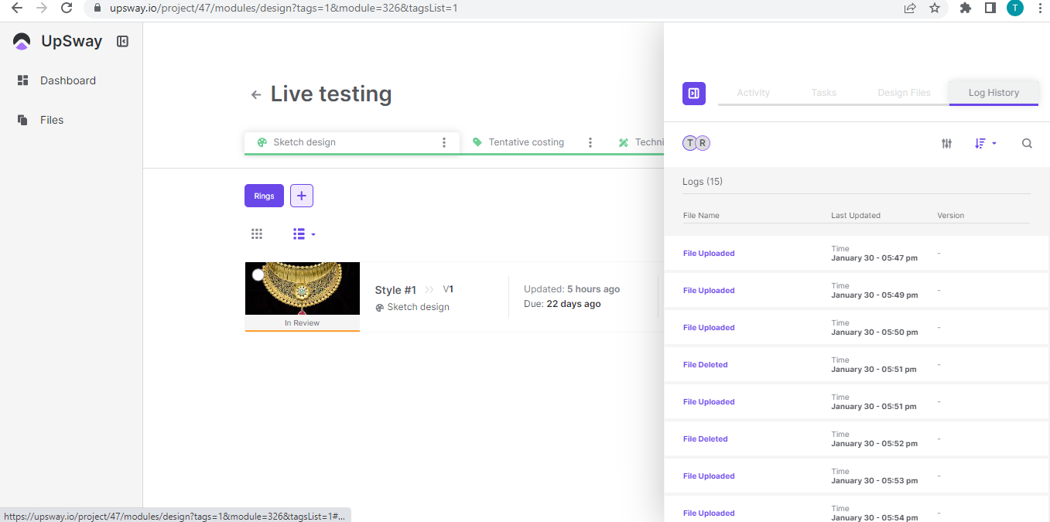Go back using arrow beside Live testing
The height and width of the screenshot is (522, 1050).
[x=256, y=95]
